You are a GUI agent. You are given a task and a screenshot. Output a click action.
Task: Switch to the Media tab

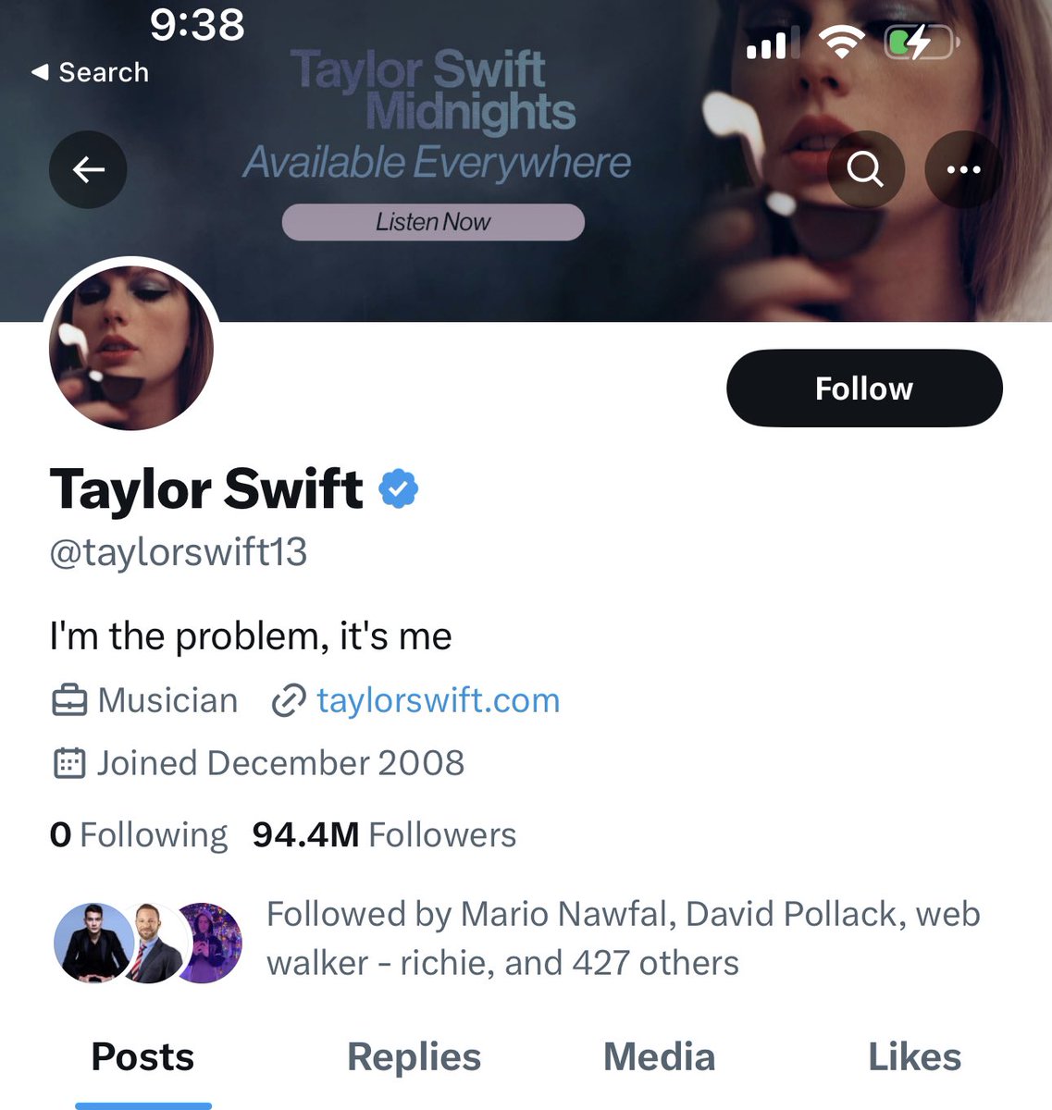pos(659,1056)
